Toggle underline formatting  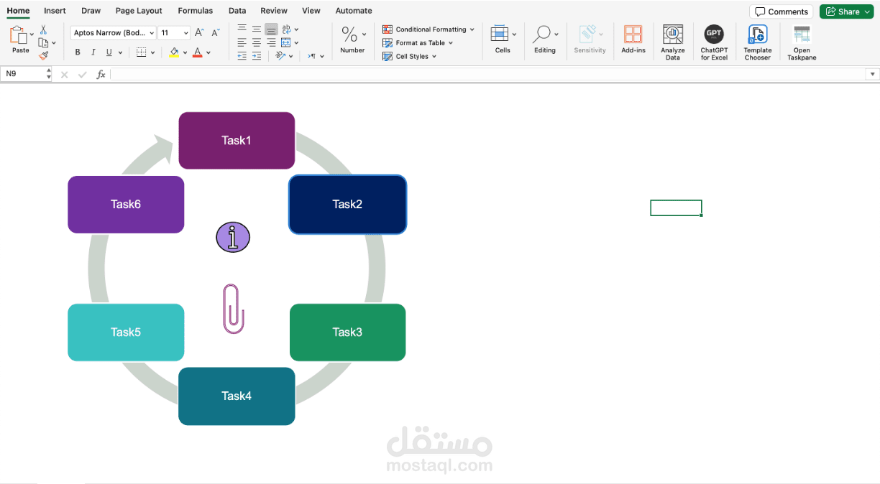point(109,52)
